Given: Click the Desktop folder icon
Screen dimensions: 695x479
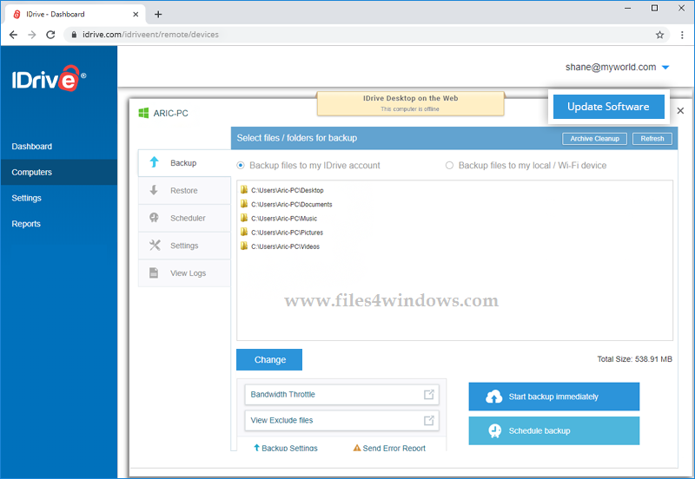Looking at the screenshot, I should [x=244, y=190].
